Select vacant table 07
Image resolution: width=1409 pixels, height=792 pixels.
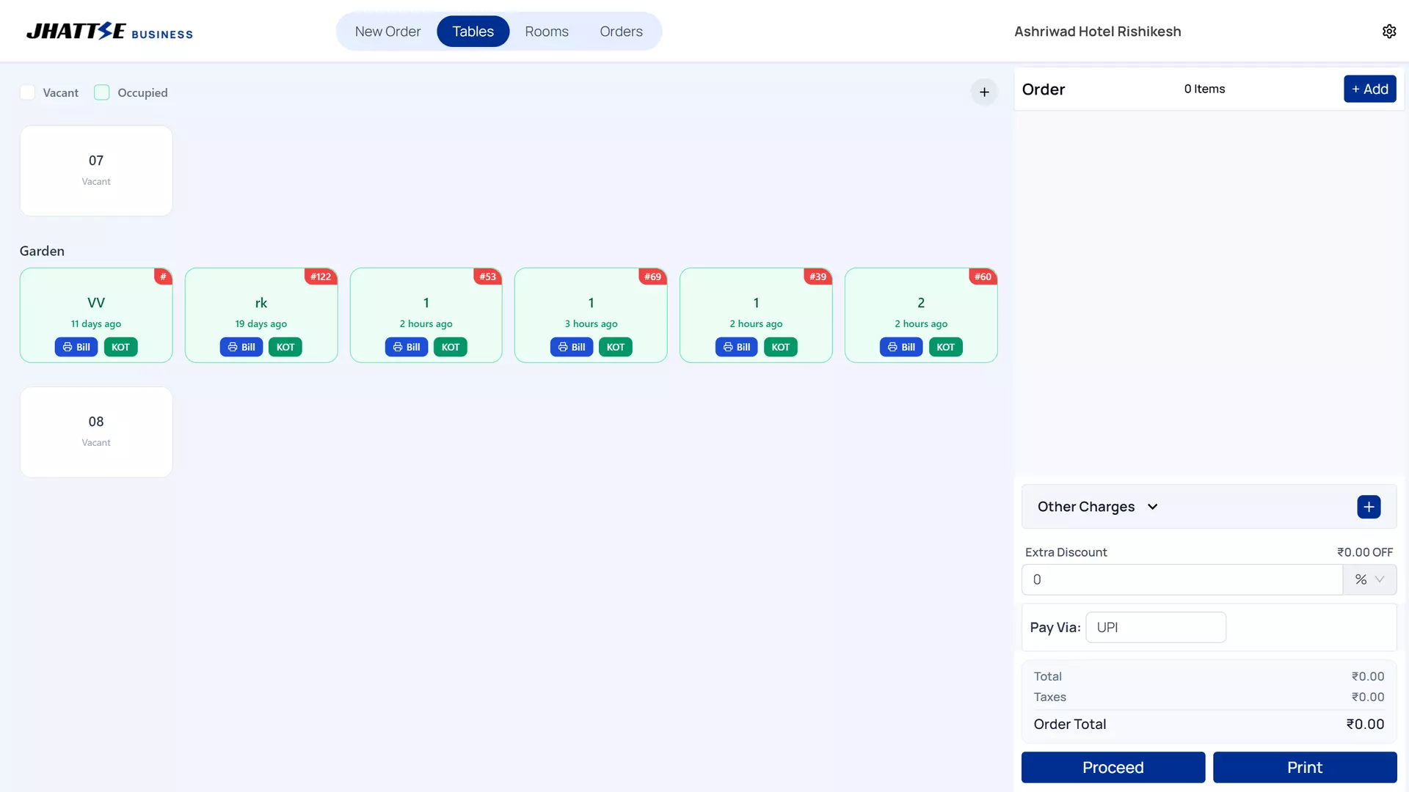click(96, 171)
